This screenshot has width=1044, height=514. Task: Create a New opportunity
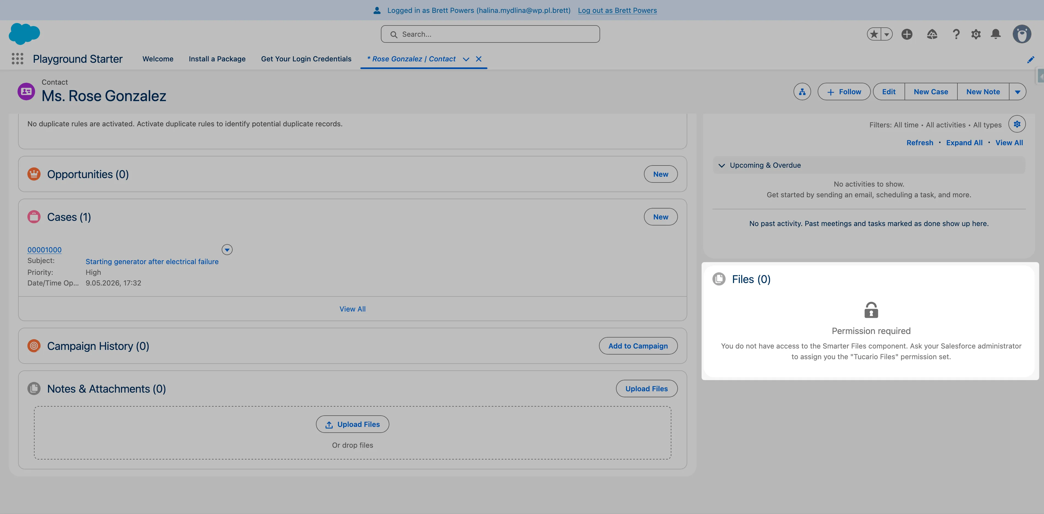tap(661, 174)
